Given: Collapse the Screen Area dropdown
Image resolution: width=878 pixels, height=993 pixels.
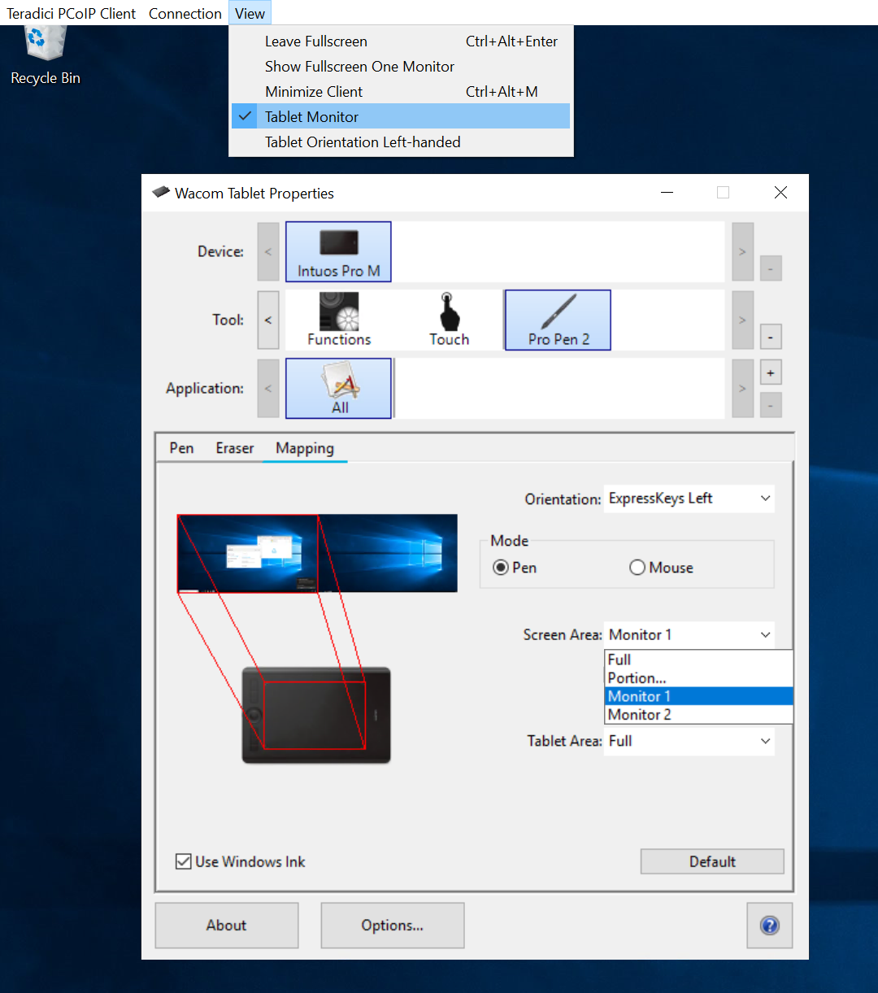Looking at the screenshot, I should (689, 634).
